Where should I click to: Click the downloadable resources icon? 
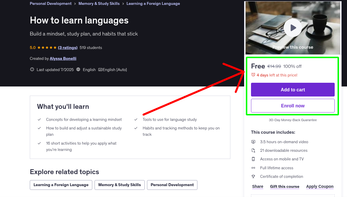(253, 150)
